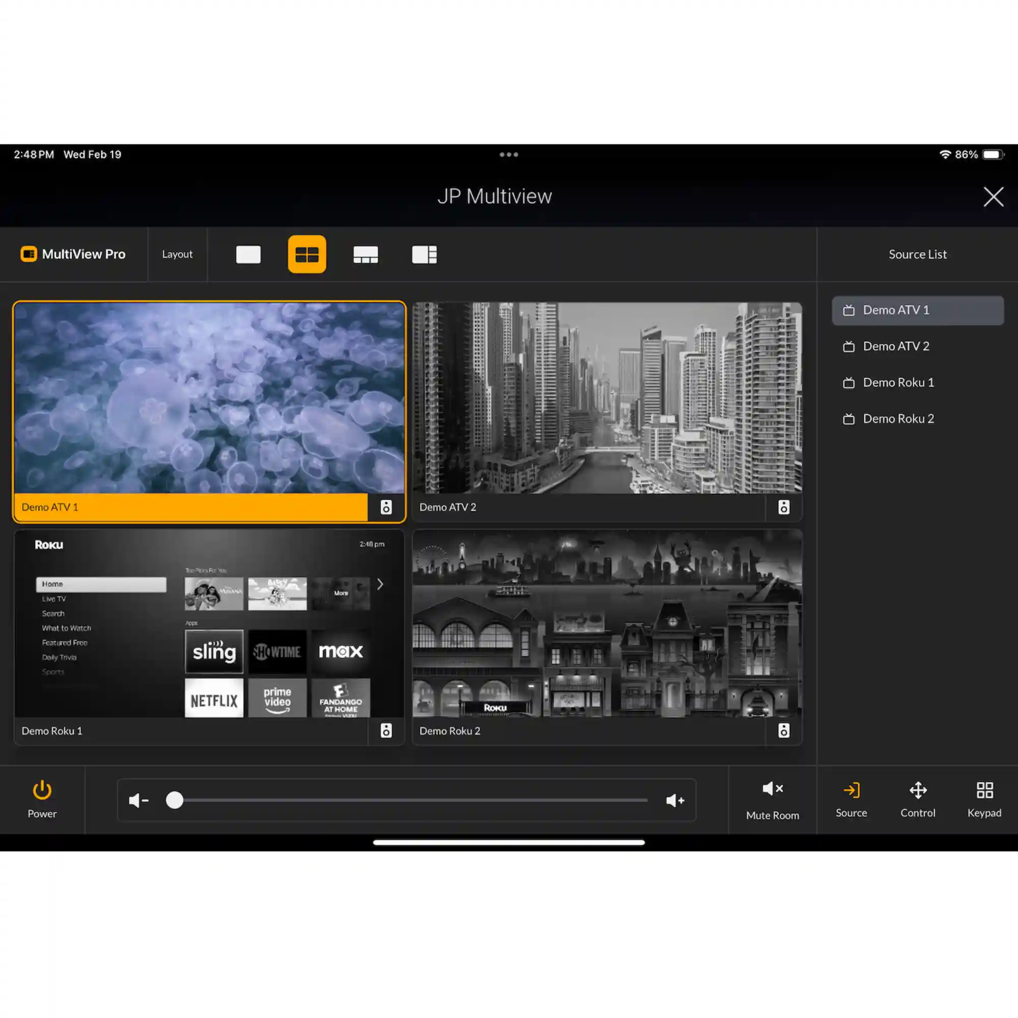Click the MultiView Pro logo icon
The image size is (1018, 1018).
coord(29,254)
